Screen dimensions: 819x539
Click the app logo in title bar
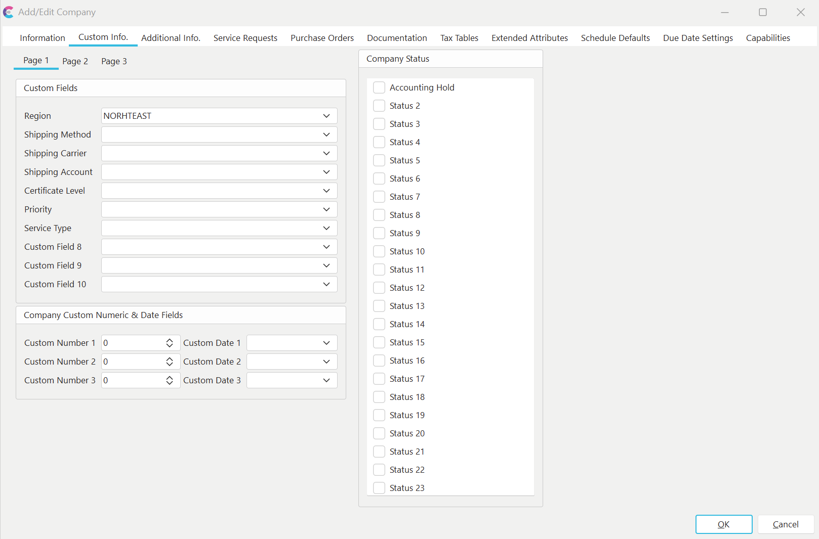coord(9,12)
